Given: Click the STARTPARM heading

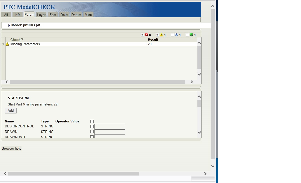Looking at the screenshot, I should [18, 98].
